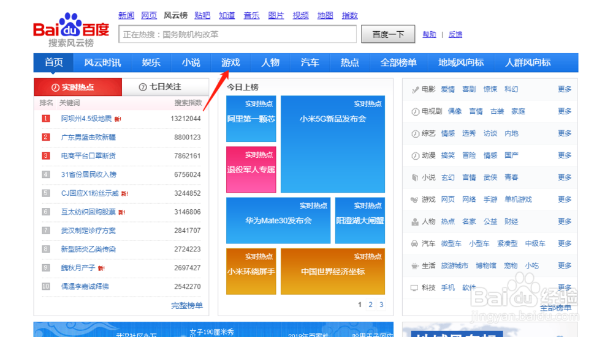Click 更多 in the 电视剧 row
613x337 pixels.
(565, 111)
